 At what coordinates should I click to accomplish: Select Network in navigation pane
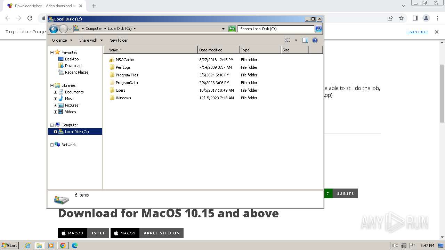[68, 145]
